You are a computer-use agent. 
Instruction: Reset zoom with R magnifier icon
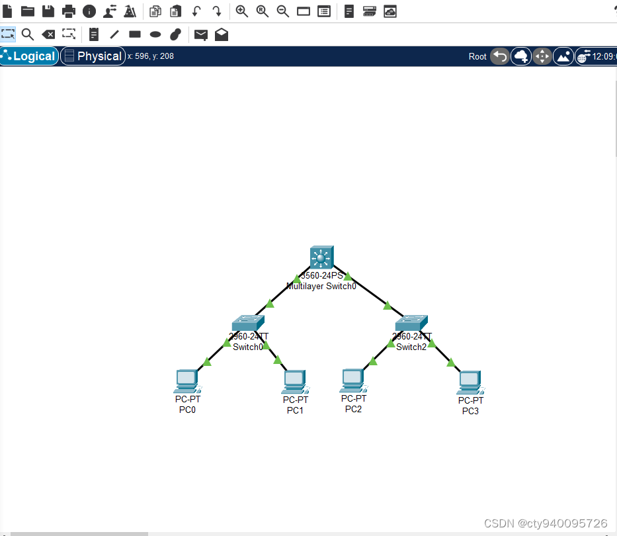(262, 11)
